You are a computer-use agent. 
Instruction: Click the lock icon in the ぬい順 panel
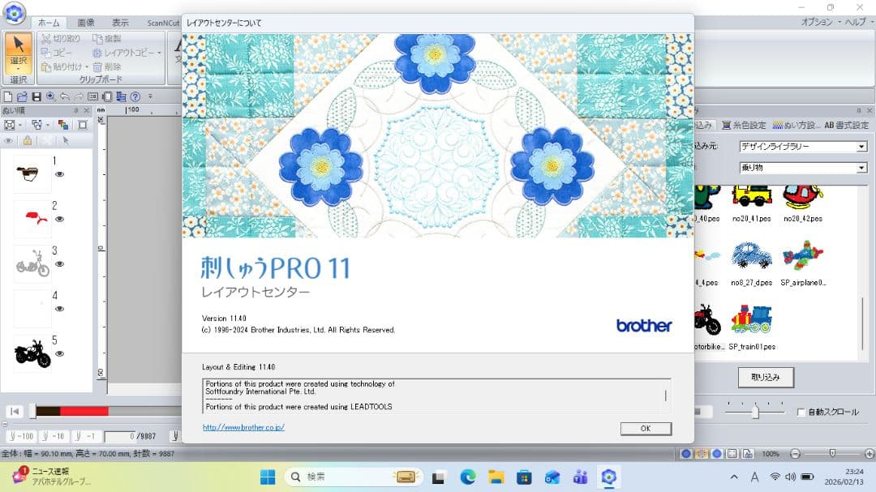pos(28,140)
